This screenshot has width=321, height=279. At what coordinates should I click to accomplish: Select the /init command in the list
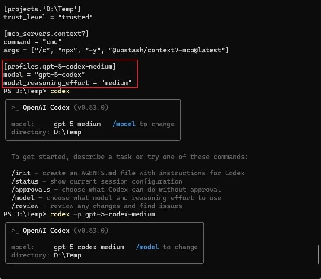(x=21, y=173)
